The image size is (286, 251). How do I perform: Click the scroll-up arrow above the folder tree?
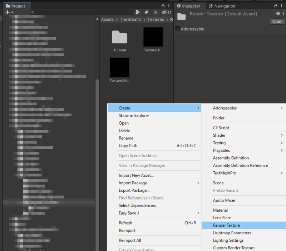[97, 19]
